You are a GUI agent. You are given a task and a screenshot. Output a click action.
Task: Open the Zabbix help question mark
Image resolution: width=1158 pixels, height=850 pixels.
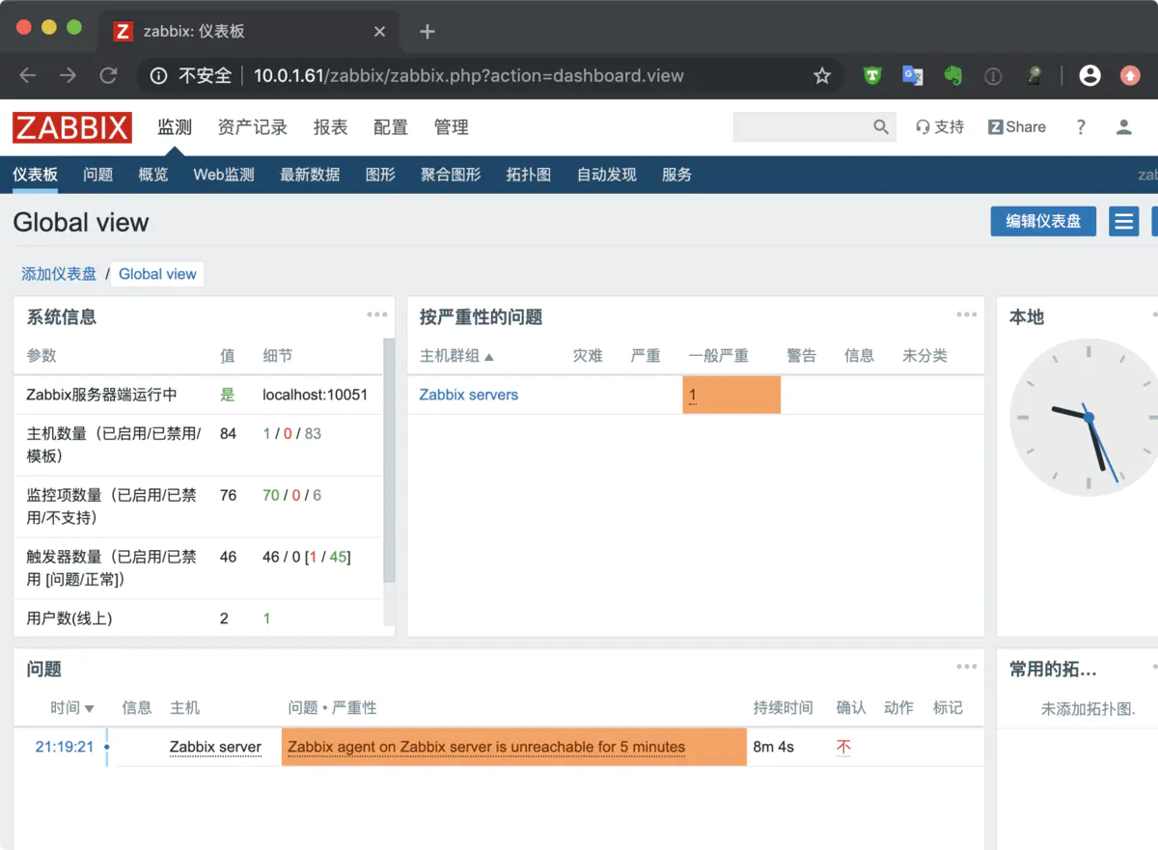1081,126
